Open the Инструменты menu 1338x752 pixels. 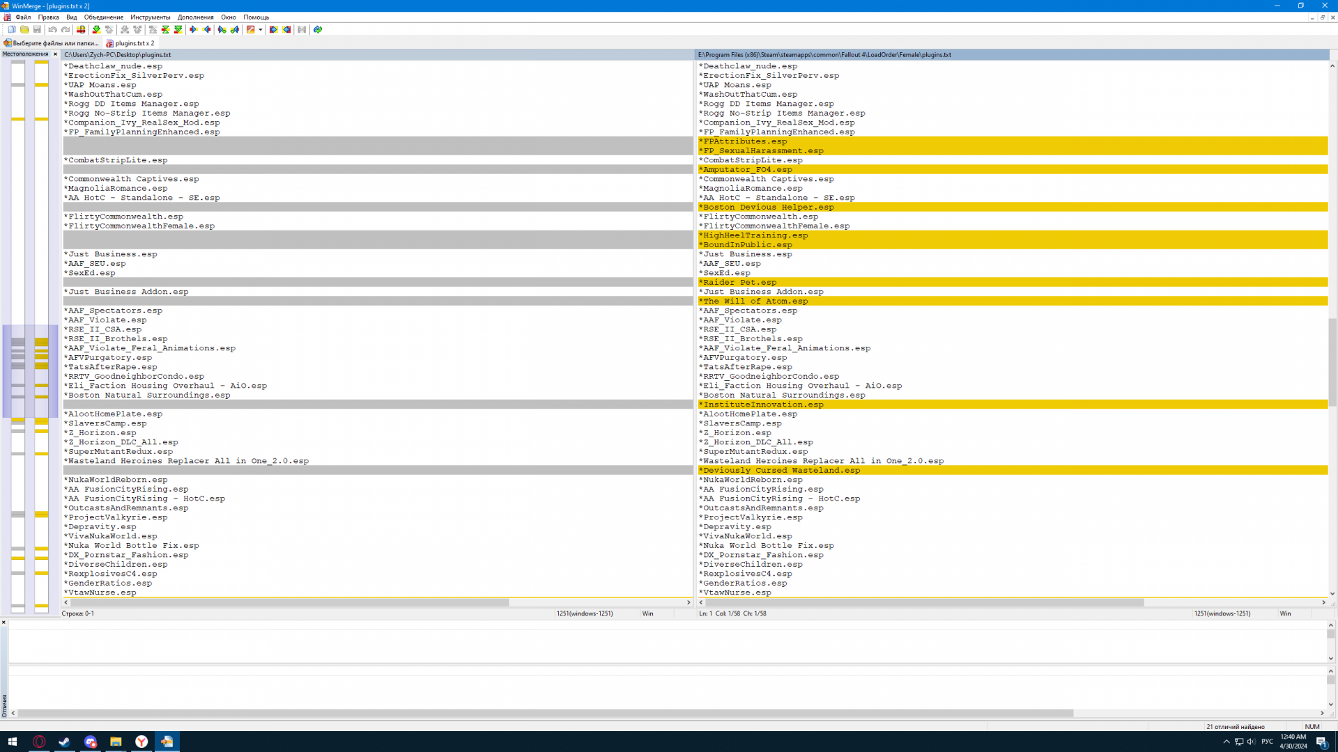tap(150, 17)
